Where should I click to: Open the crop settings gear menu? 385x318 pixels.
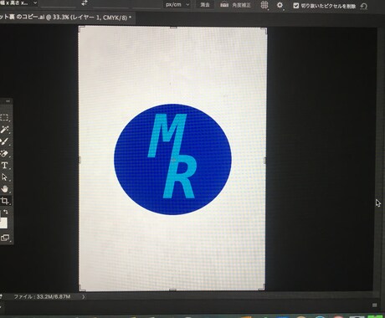[280, 5]
